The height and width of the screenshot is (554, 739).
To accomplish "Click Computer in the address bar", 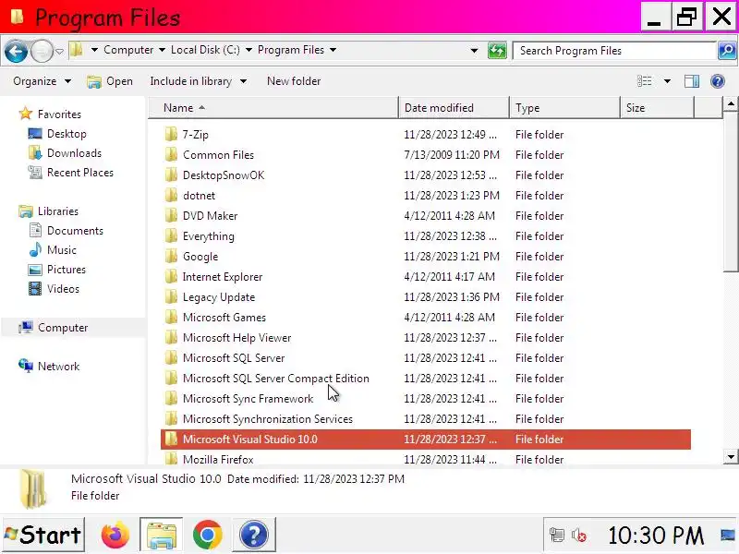I will 128,50.
